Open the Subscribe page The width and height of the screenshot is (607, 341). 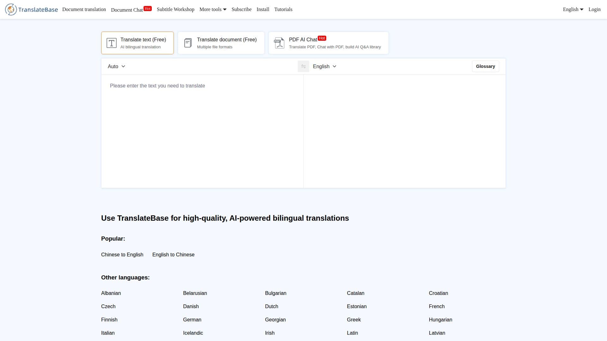(x=242, y=9)
